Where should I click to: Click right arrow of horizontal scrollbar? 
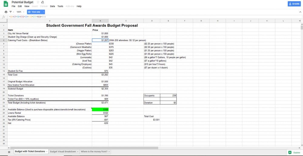tap(300, 148)
